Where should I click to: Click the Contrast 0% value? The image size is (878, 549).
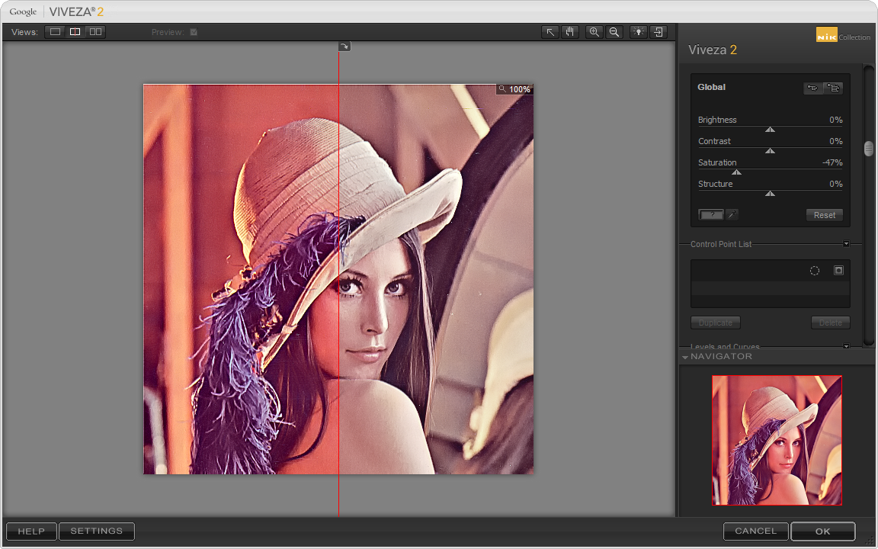point(835,141)
